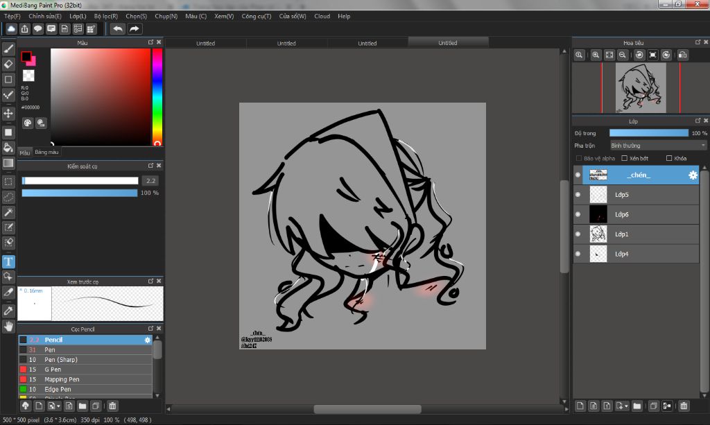Image resolution: width=710 pixels, height=425 pixels.
Task: Select the Lasso tool
Action: click(x=8, y=198)
